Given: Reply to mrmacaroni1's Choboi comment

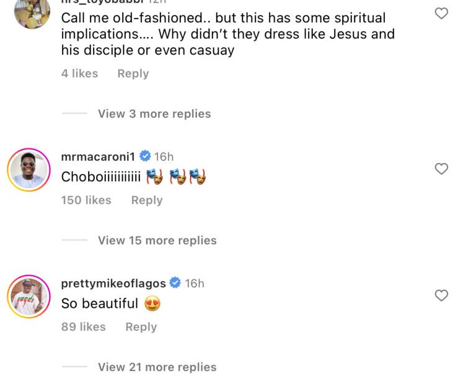Looking at the screenshot, I should point(147,200).
